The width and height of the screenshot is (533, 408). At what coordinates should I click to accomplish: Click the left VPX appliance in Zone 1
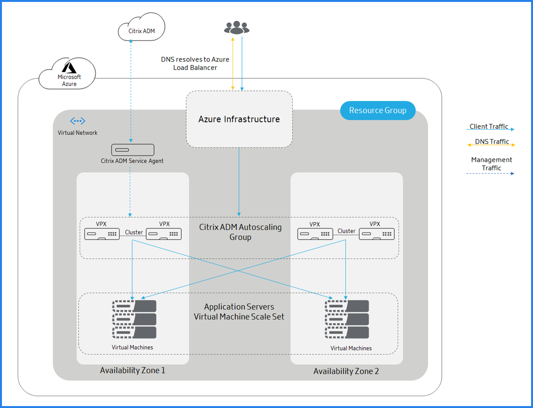[x=102, y=234]
